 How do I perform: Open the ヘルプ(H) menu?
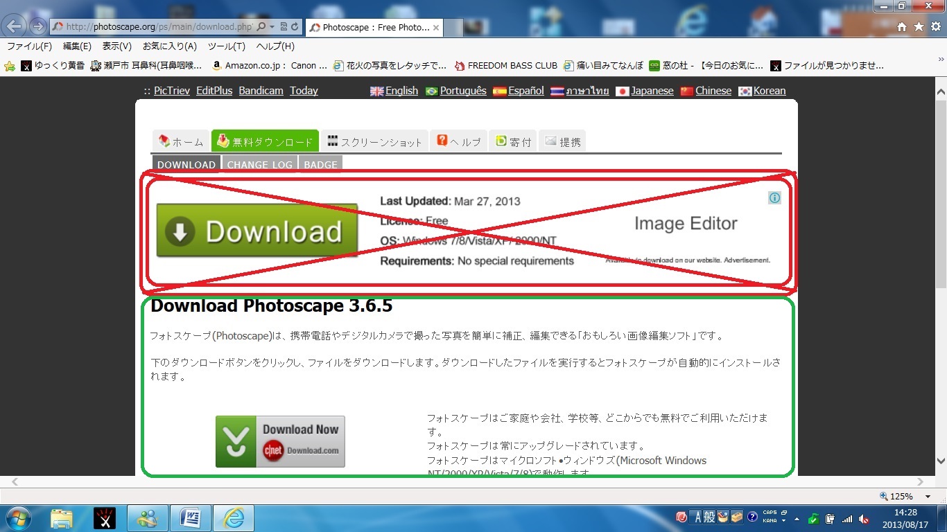pos(275,46)
